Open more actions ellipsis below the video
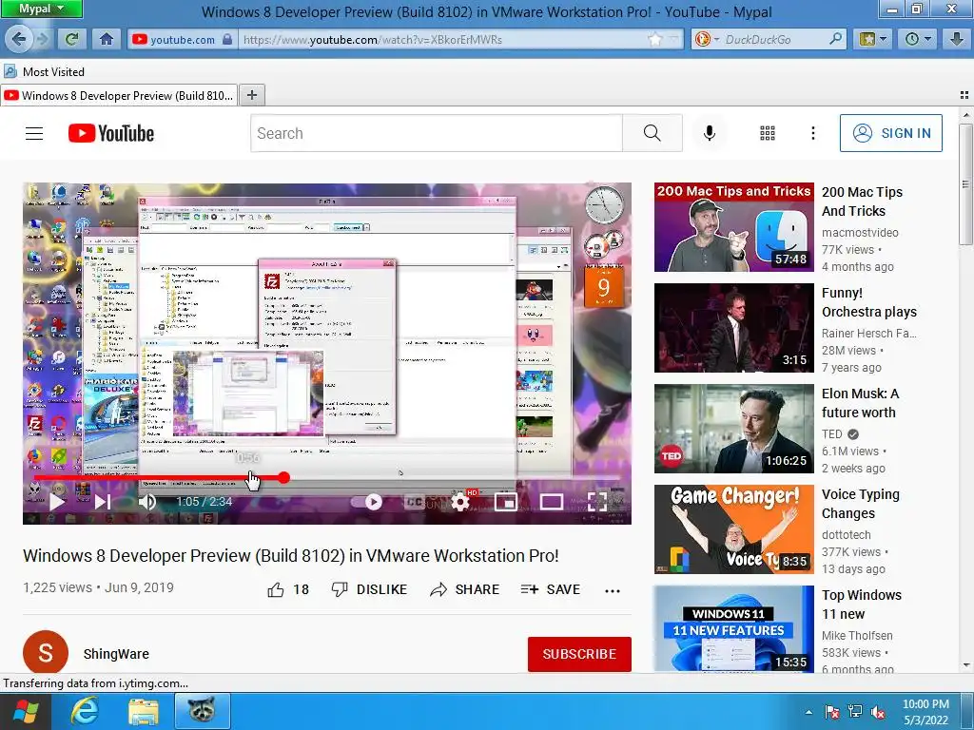Image resolution: width=974 pixels, height=730 pixels. [613, 590]
